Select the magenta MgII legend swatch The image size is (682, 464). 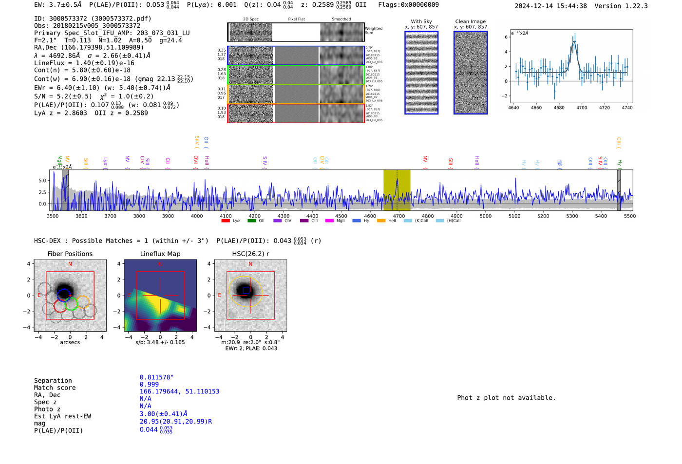[x=329, y=221]
